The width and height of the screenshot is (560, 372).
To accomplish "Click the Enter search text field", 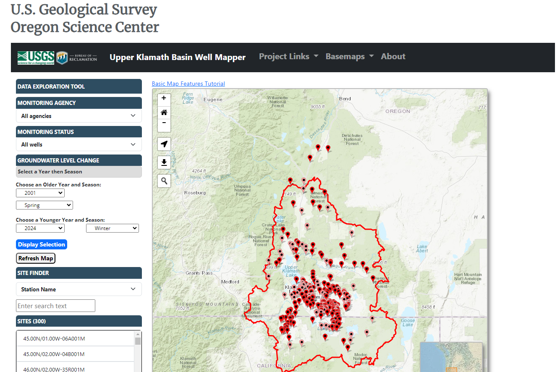I will (55, 306).
